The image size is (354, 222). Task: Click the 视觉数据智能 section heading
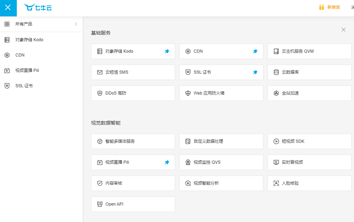point(106,123)
